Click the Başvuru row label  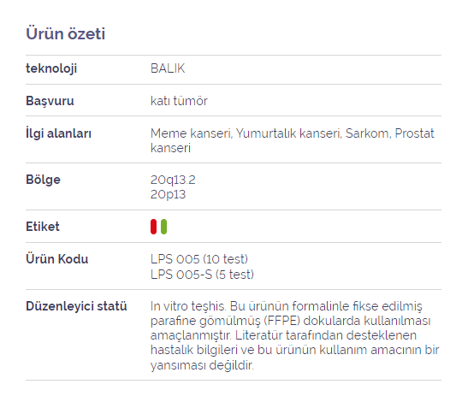coord(50,101)
